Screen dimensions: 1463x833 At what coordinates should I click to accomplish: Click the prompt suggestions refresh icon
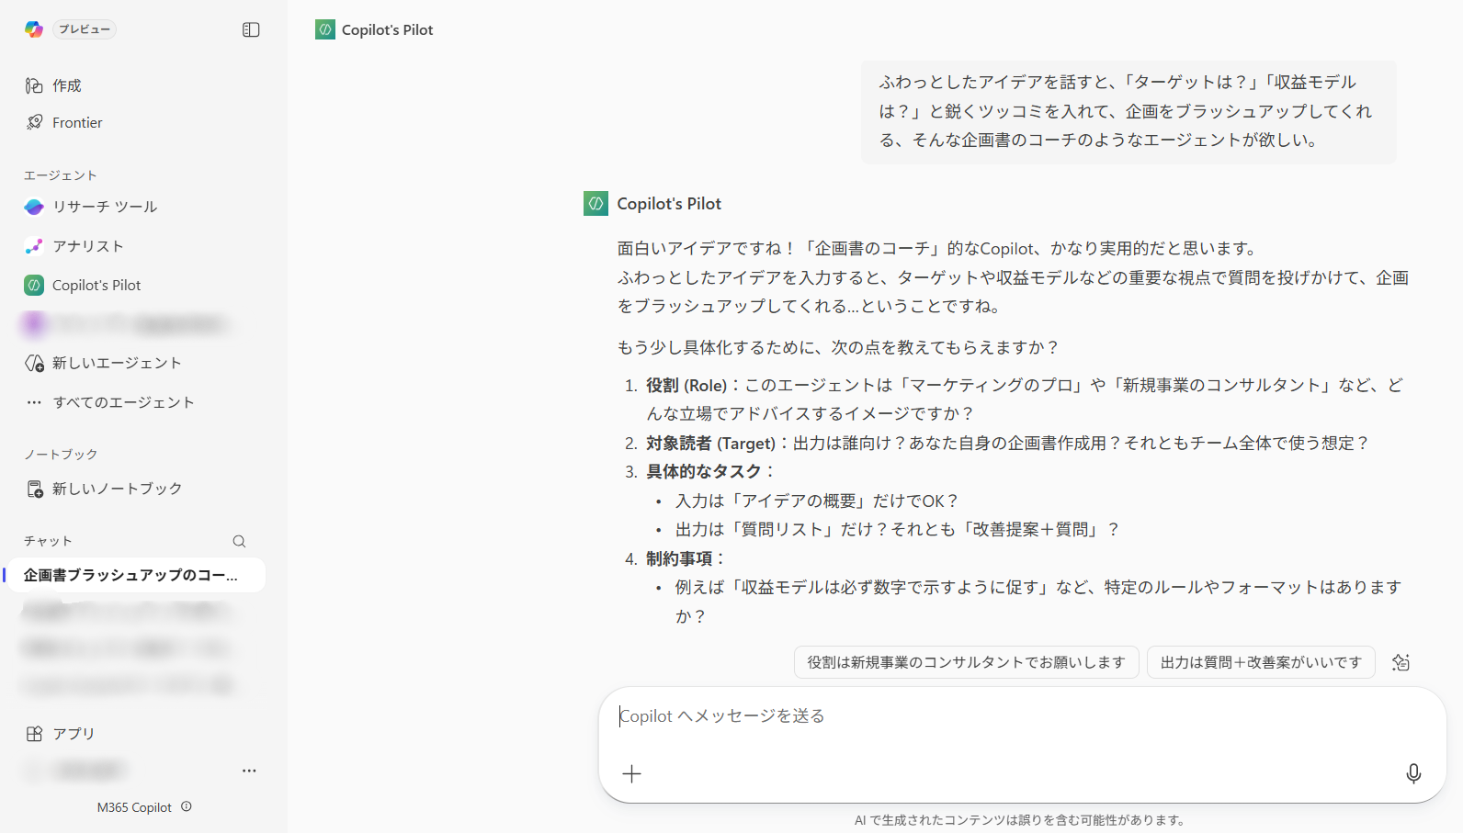click(x=1401, y=662)
